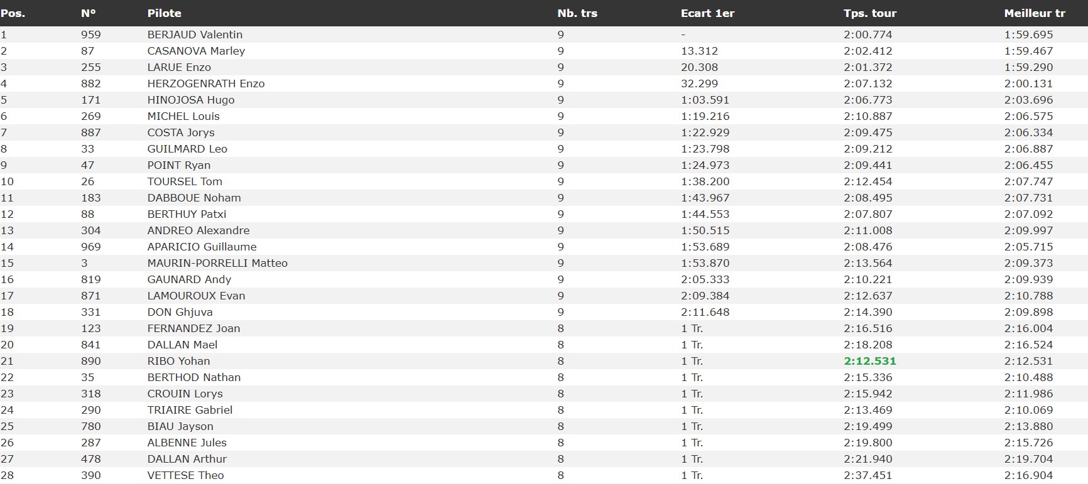
Task: Click on CASANOVA Marley's name
Action: click(196, 51)
